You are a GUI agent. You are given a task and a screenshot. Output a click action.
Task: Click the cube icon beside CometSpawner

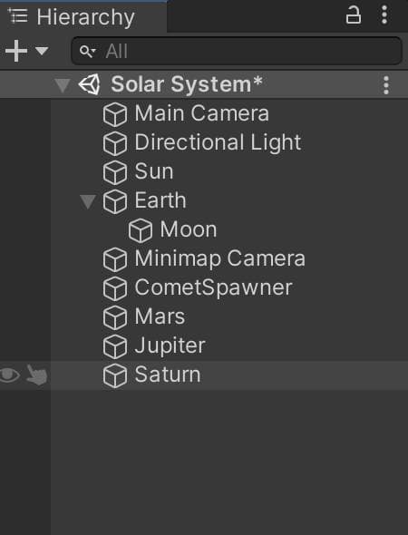115,288
